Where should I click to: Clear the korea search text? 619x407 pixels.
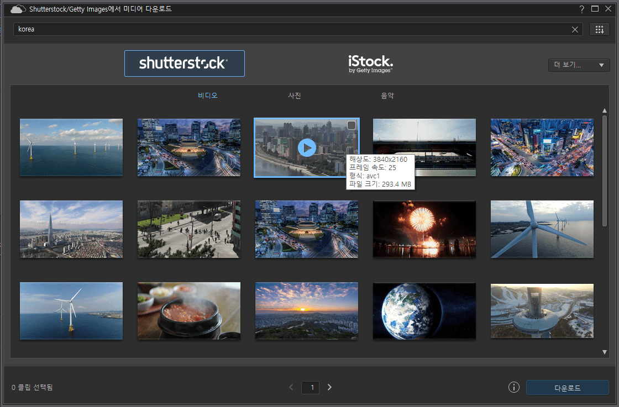point(575,30)
